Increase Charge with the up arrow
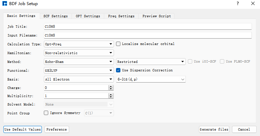260x136 pixels. [111, 87]
